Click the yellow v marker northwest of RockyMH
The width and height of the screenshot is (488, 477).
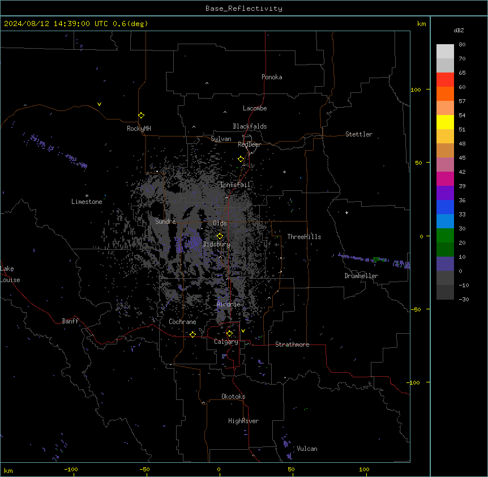click(x=99, y=104)
